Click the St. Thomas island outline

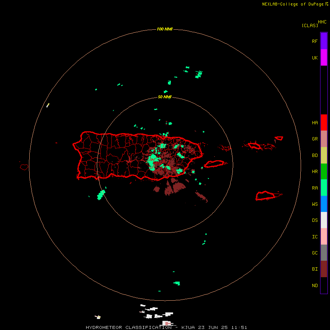click(254, 146)
